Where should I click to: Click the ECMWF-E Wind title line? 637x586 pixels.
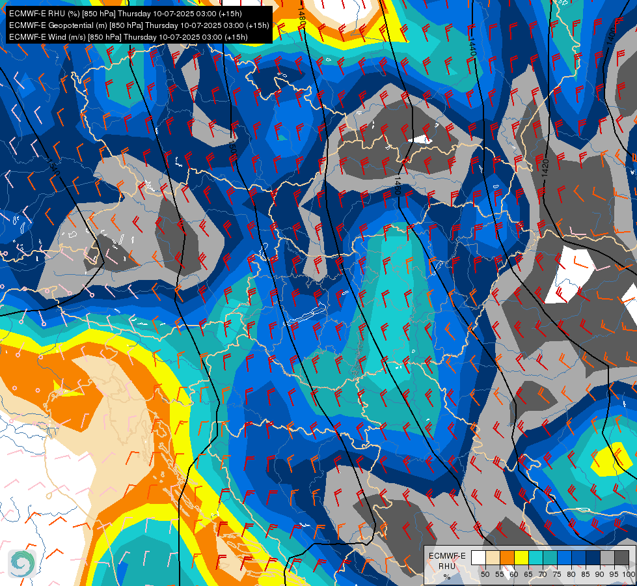[128, 37]
